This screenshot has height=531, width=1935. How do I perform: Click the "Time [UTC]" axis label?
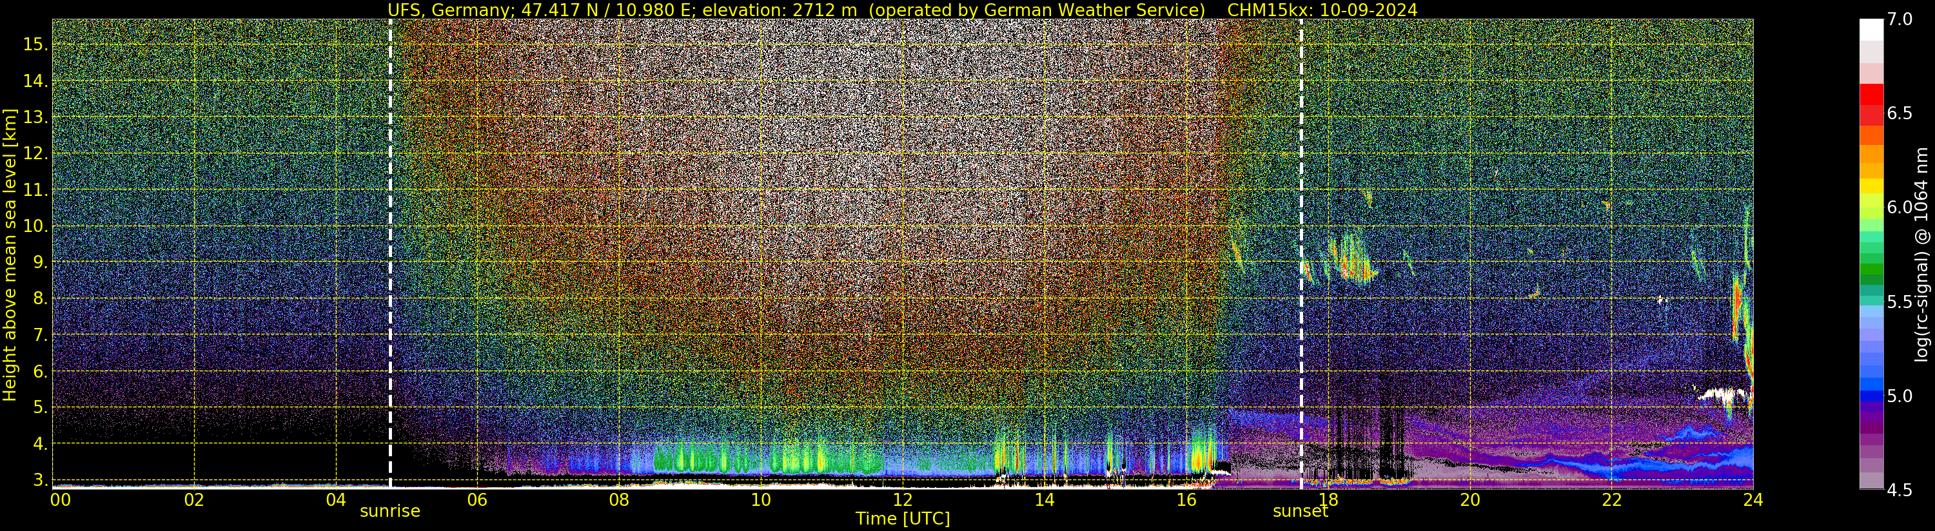(x=903, y=519)
